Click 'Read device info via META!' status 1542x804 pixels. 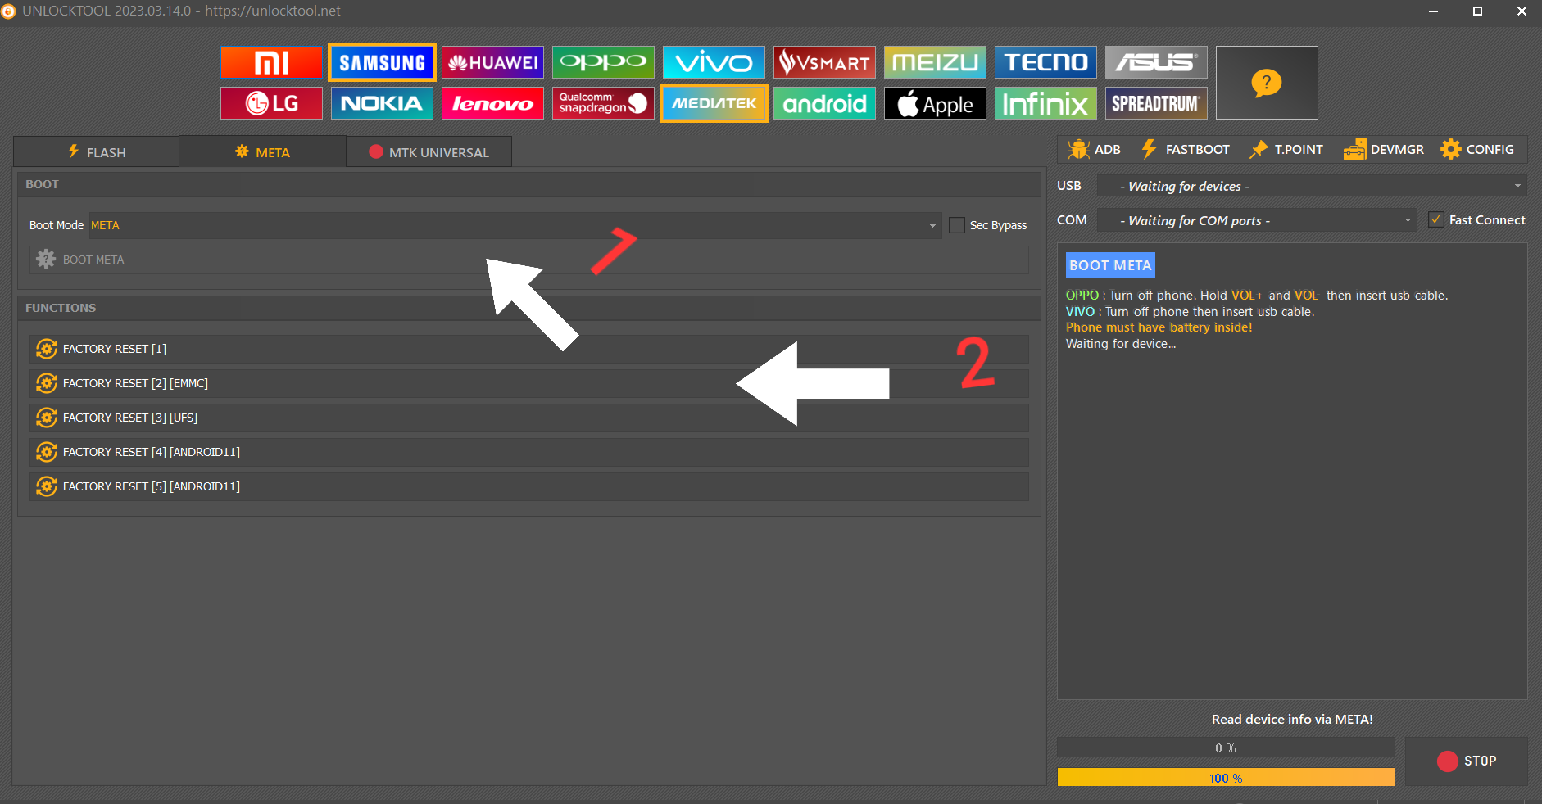pos(1292,720)
